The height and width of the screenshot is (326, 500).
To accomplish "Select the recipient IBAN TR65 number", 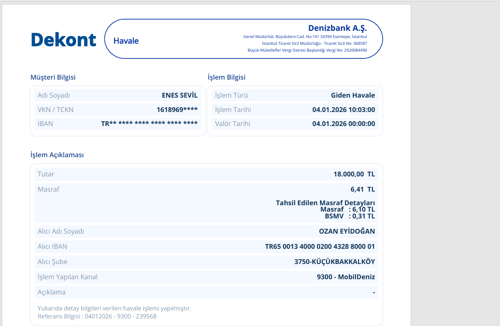I will pyautogui.click(x=320, y=246).
